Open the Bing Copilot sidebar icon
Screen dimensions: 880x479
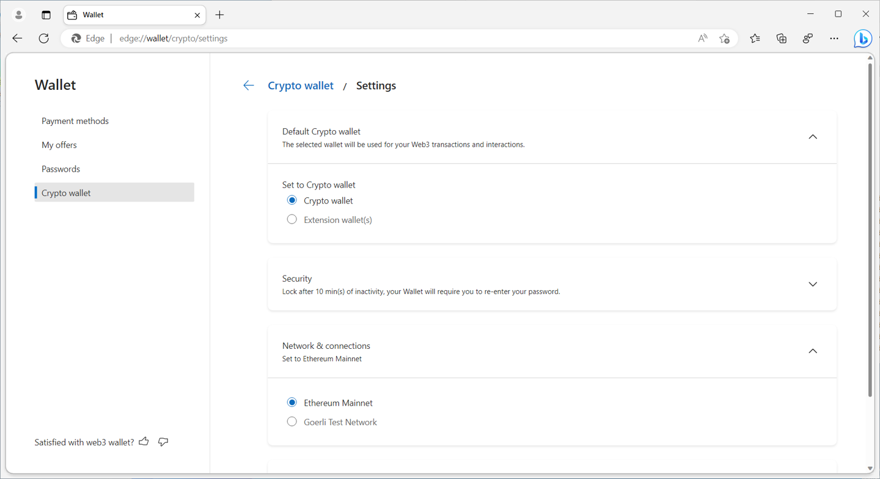point(862,38)
